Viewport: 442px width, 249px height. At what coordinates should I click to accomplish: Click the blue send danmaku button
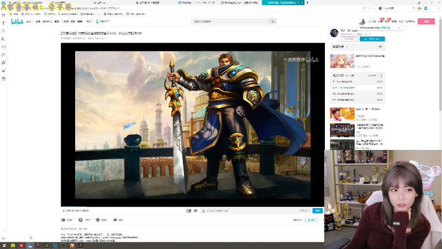pyautogui.click(x=317, y=211)
